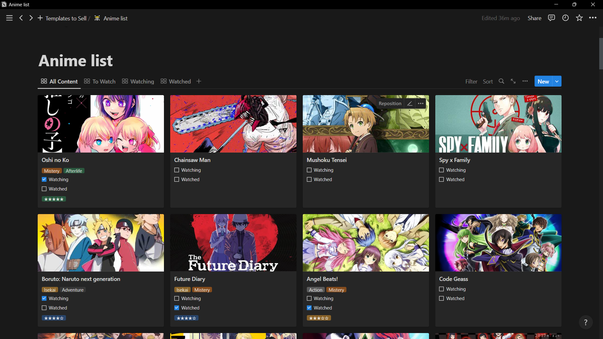Switch to the To Watch tab
Viewport: 603px width, 339px height.
pyautogui.click(x=100, y=81)
